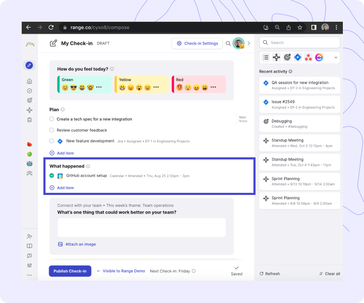Open check-circle icon in left sidebar
This screenshot has width=364, height=303.
[x=30, y=91]
